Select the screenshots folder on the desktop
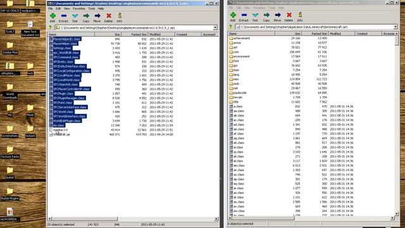 tap(10, 131)
